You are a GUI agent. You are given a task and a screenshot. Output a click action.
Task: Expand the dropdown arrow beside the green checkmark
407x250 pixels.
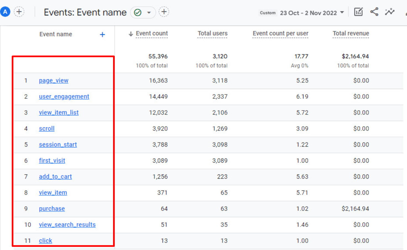click(149, 12)
